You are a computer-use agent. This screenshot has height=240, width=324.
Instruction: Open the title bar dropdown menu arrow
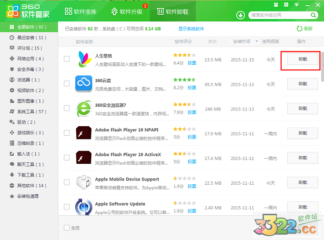[296, 5]
